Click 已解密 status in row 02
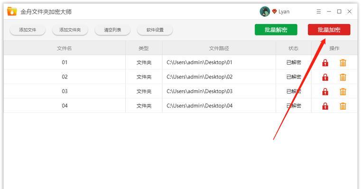The height and width of the screenshot is (189, 361). [294, 77]
